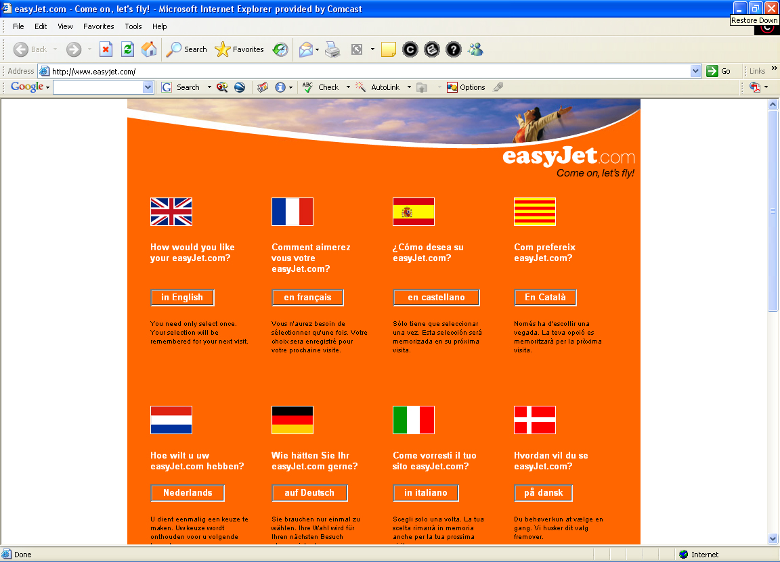This screenshot has height=562, width=780.
Task: Click the French flag above 'en français'
Action: click(292, 211)
